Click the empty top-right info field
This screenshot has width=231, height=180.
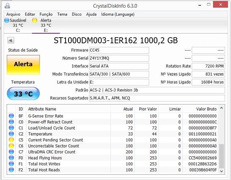(x=208, y=50)
